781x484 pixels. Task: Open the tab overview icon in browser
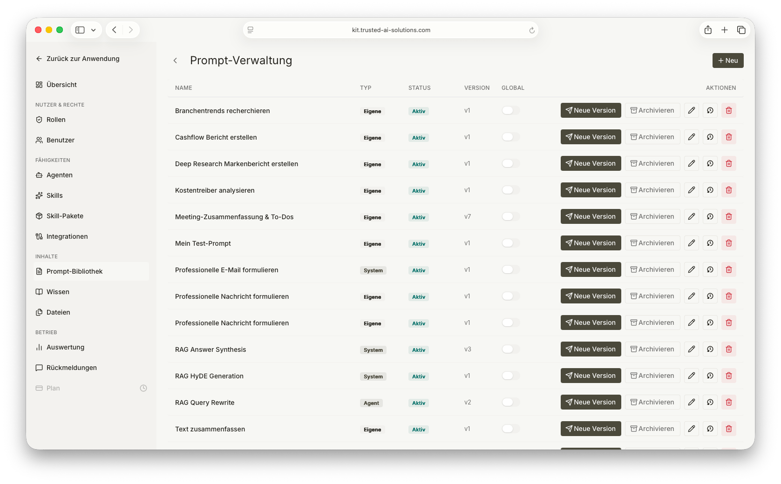coord(741,30)
